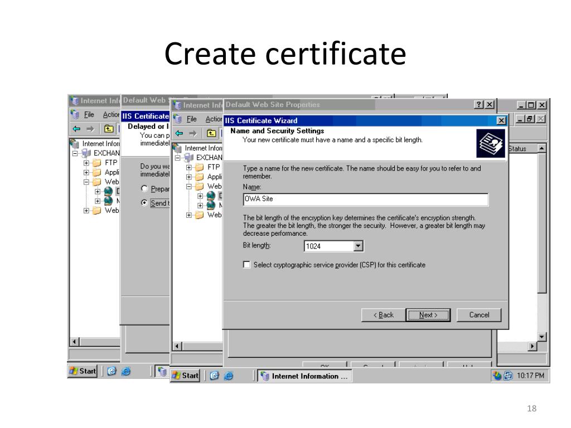
Task: Select EXCHAN server icon in front IIS tree
Action: point(188,158)
